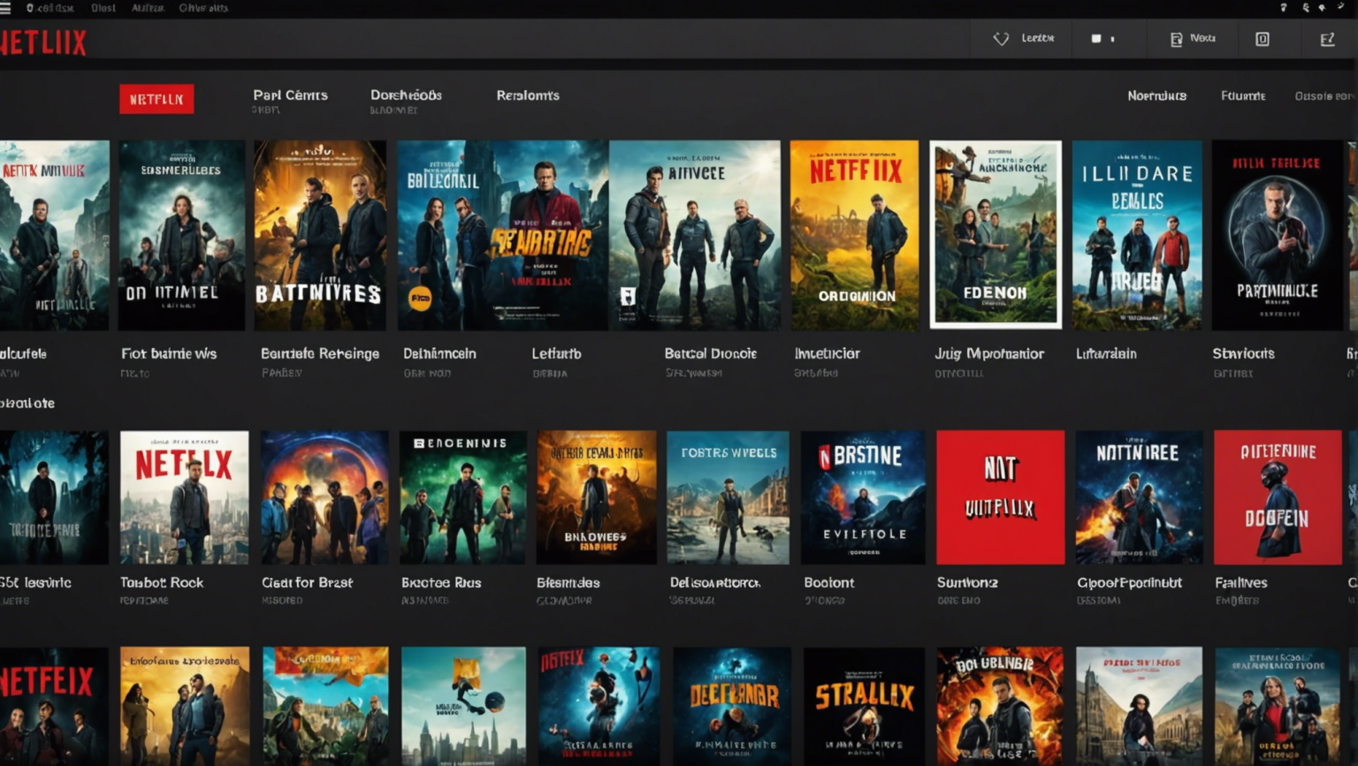Open the 'Fourne' filter dropdown
Screen dimensions: 1358x766
[1242, 95]
